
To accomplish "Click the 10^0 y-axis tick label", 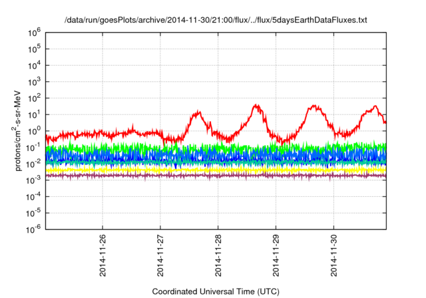I will click(34, 131).
